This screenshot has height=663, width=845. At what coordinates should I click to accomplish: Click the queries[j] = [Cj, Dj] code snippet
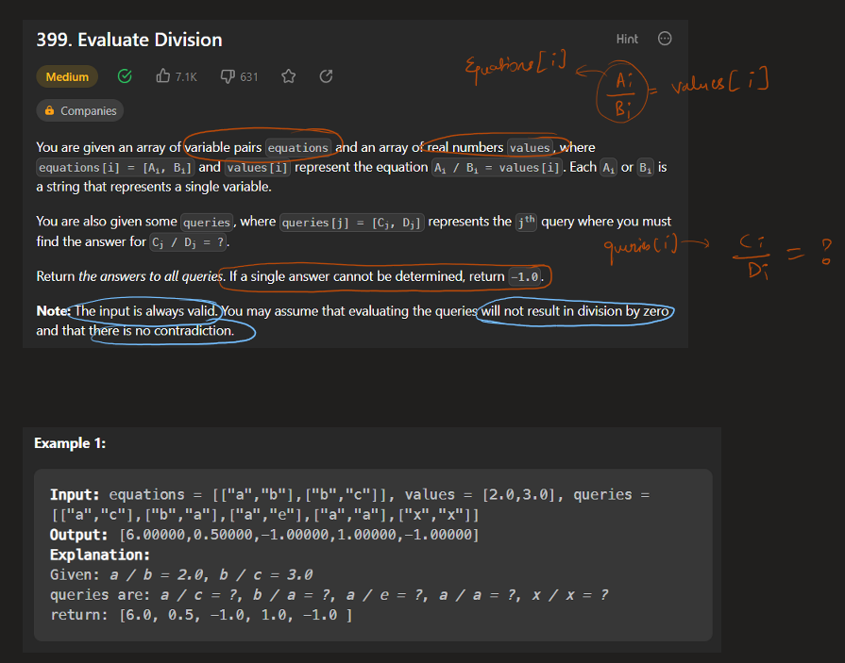tap(352, 223)
